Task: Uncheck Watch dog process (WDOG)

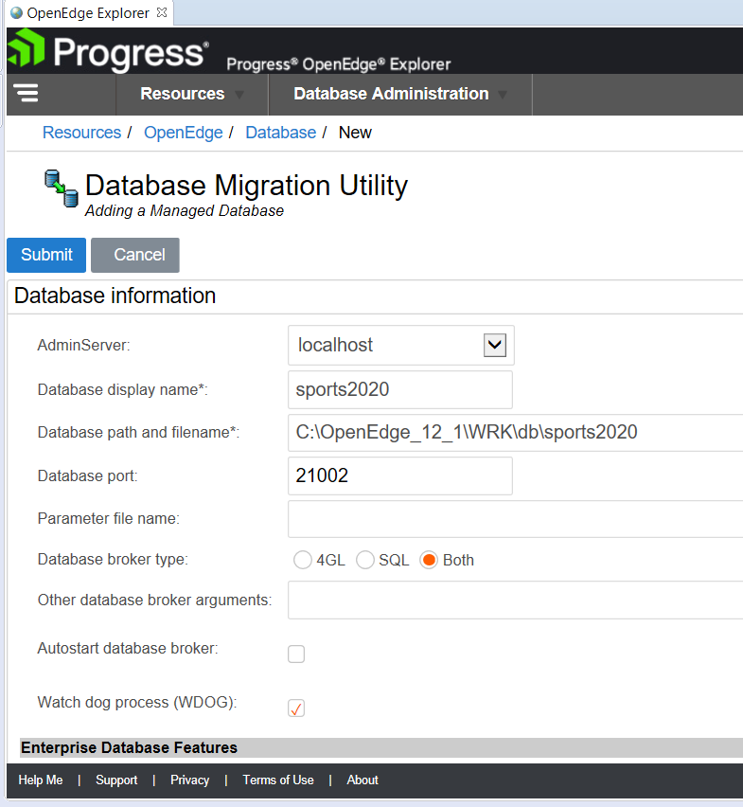Action: click(x=296, y=708)
